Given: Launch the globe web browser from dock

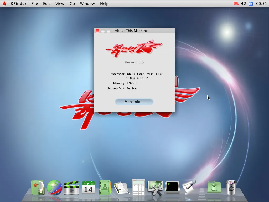Looking at the screenshot, I should [54, 188].
